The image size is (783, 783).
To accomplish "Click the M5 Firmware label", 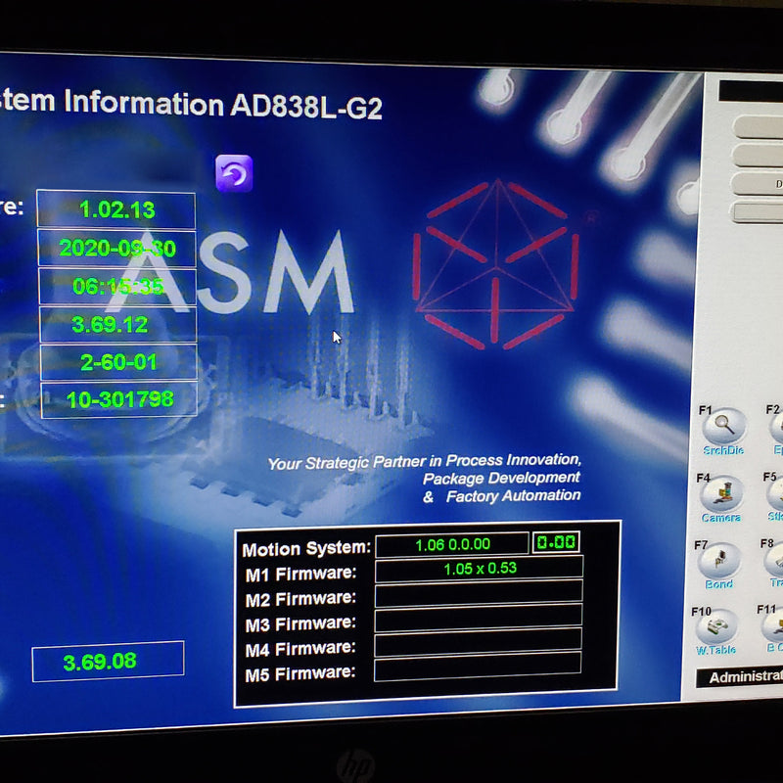I will coord(299,674).
